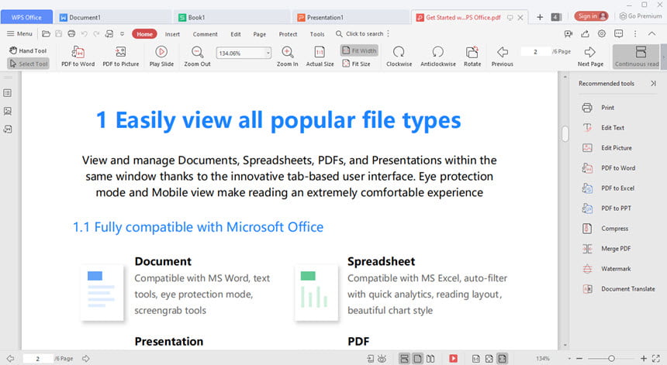This screenshot has height=365, width=667.
Task: Toggle Fit Width view
Action: (359, 50)
